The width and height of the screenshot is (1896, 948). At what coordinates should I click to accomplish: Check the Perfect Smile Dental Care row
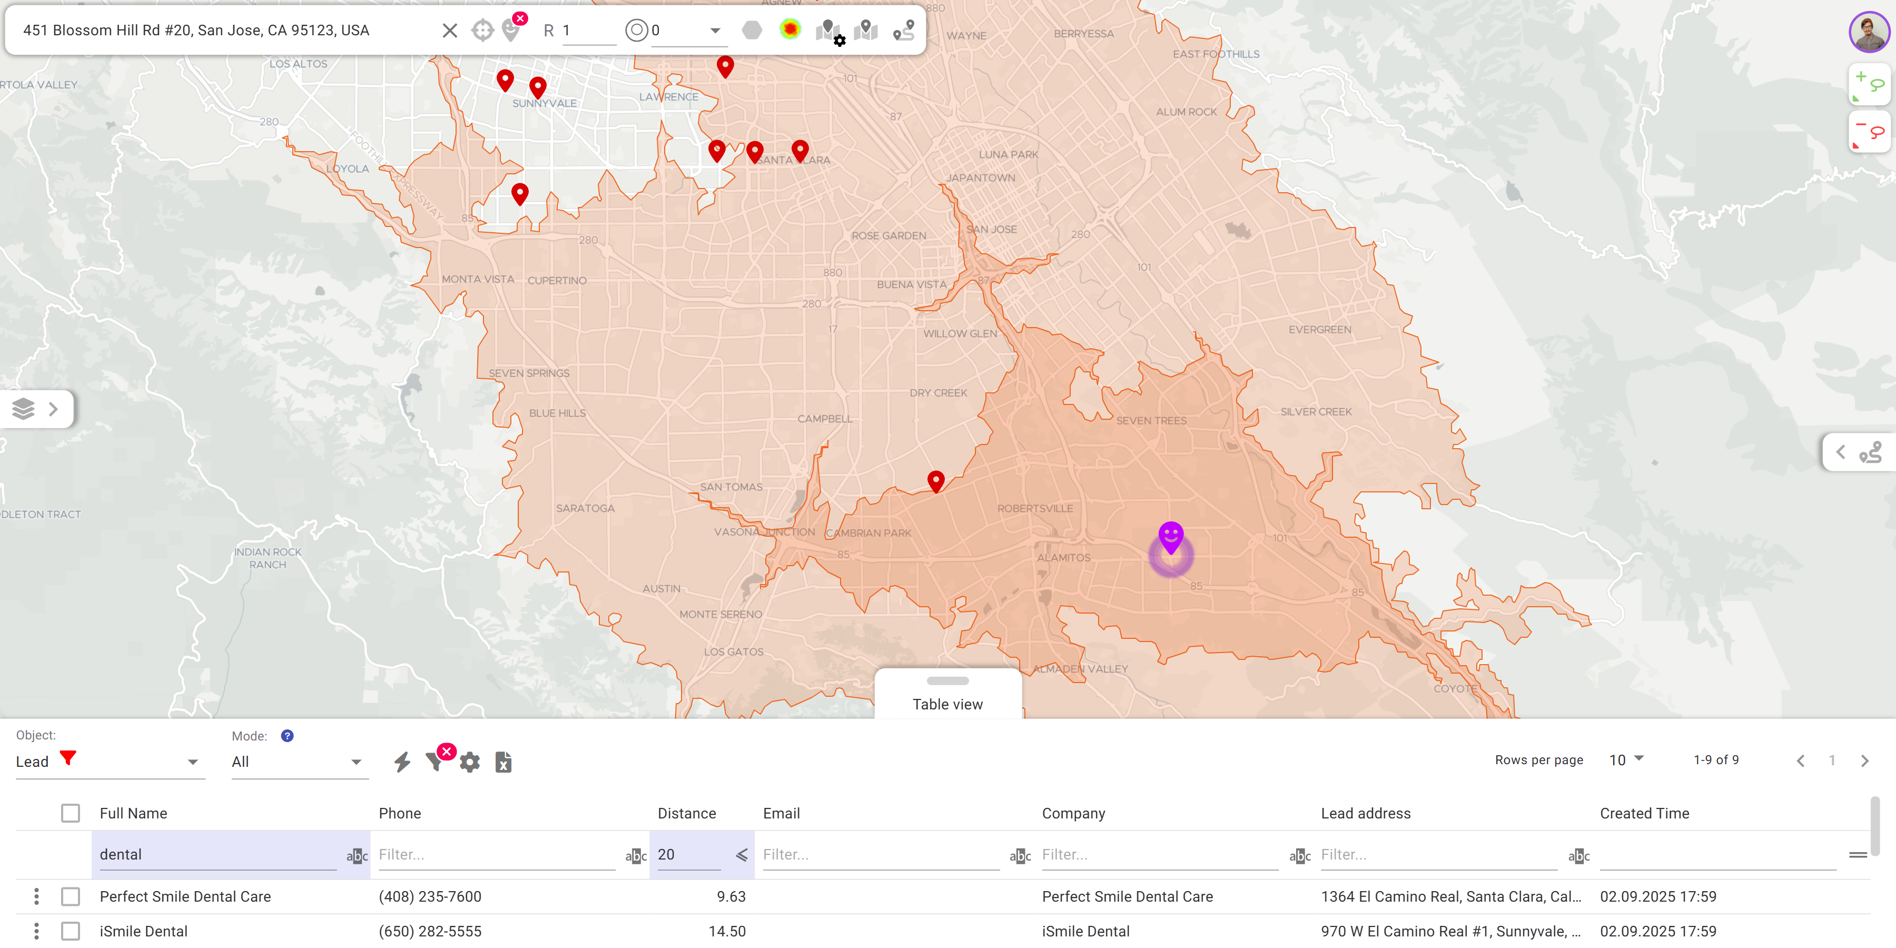[x=71, y=896]
